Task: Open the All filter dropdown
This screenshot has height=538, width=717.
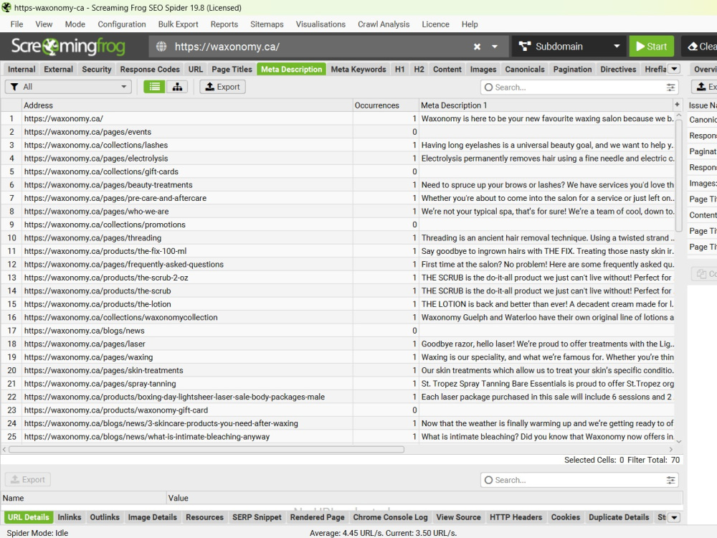Action: (x=68, y=87)
